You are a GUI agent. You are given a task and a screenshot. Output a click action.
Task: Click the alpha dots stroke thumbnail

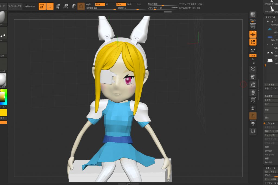tap(3, 35)
